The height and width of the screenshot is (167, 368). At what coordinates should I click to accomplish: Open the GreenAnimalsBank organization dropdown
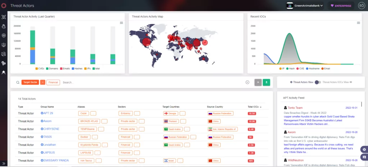tap(305, 6)
